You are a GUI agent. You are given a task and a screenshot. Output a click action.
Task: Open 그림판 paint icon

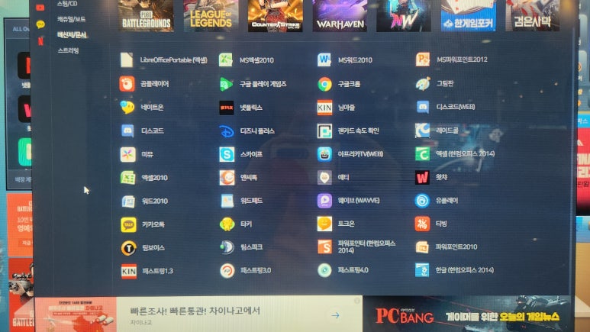423,83
